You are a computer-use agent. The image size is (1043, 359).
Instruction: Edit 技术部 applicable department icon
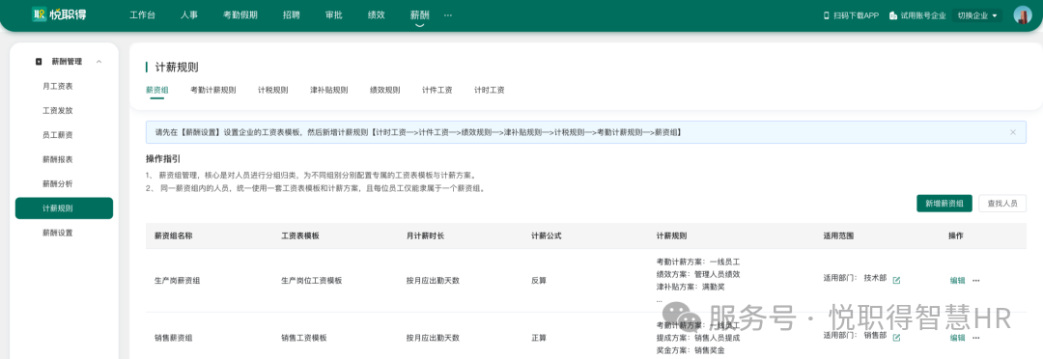point(896,280)
